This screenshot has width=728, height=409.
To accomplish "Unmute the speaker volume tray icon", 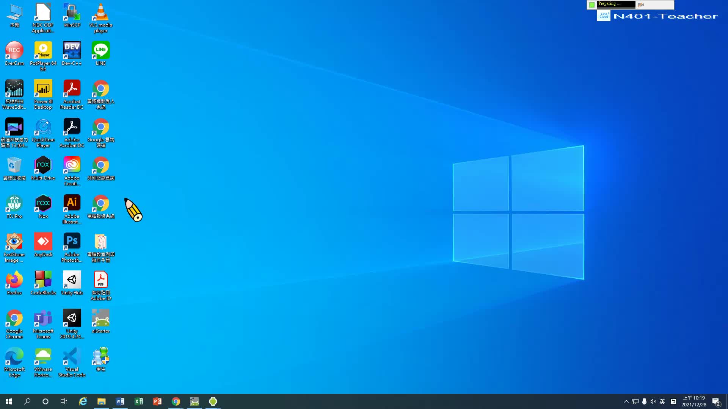I will click(653, 401).
